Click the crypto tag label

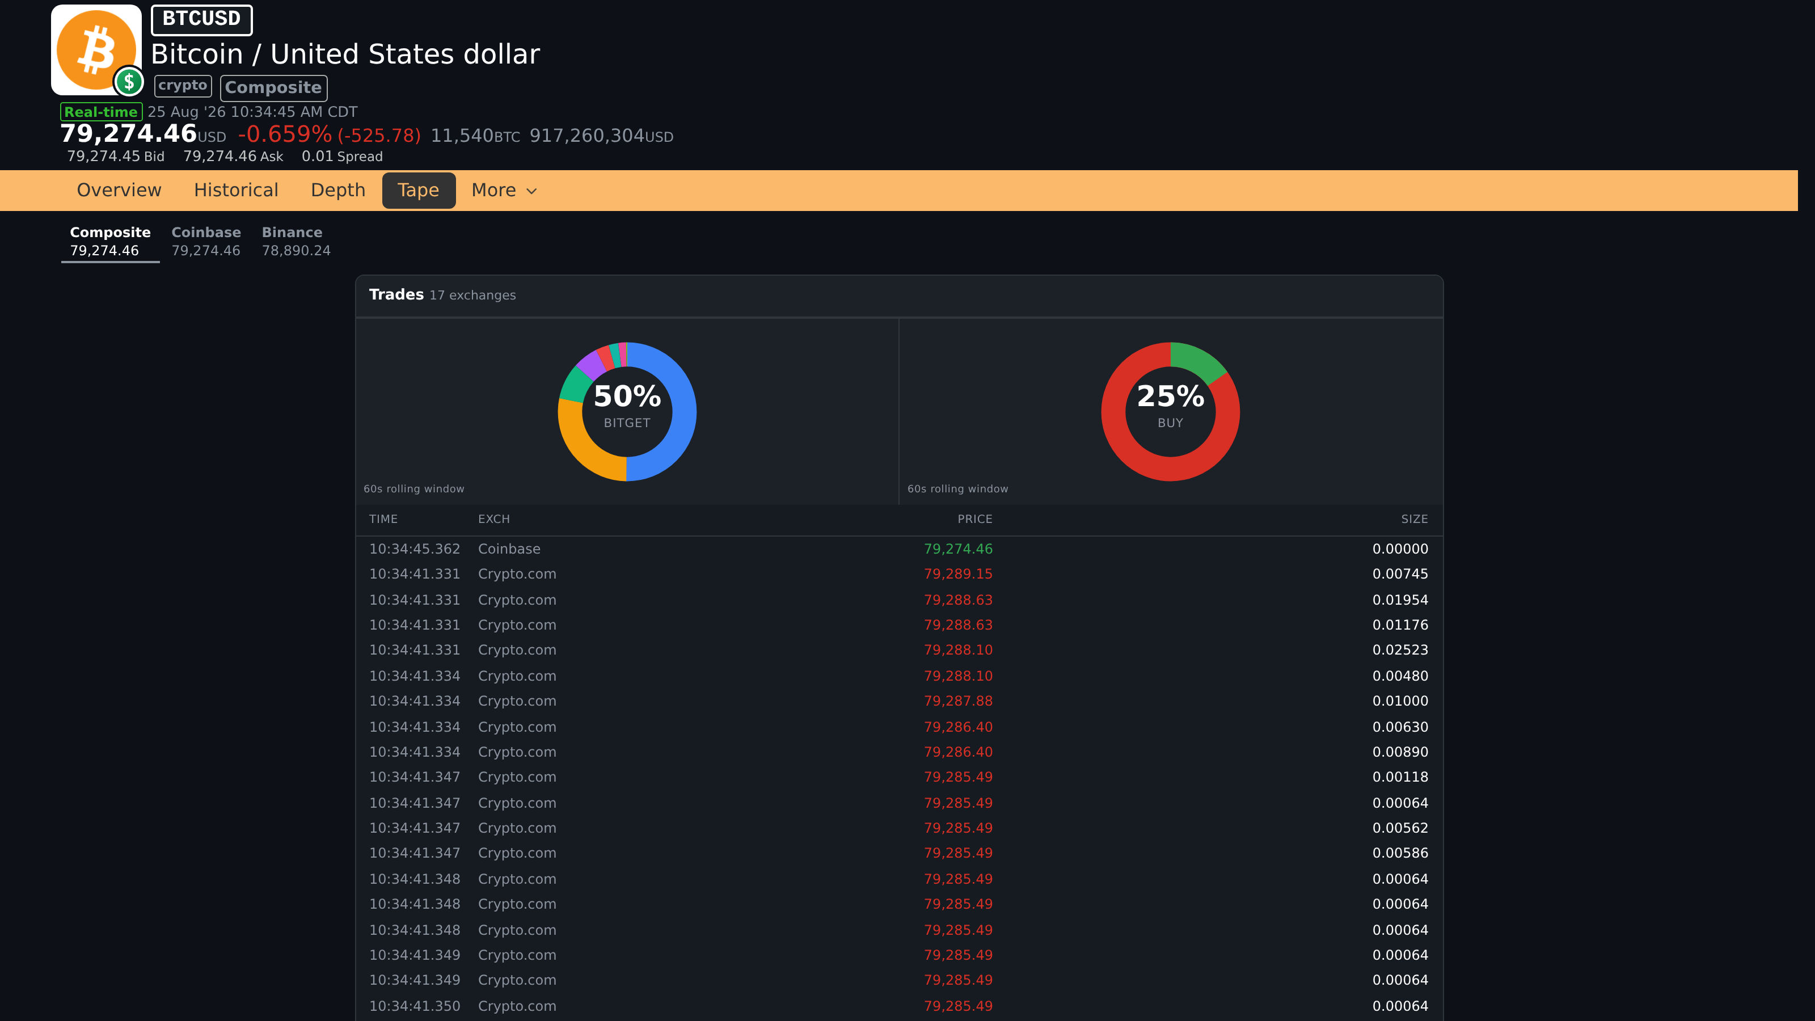tap(183, 86)
